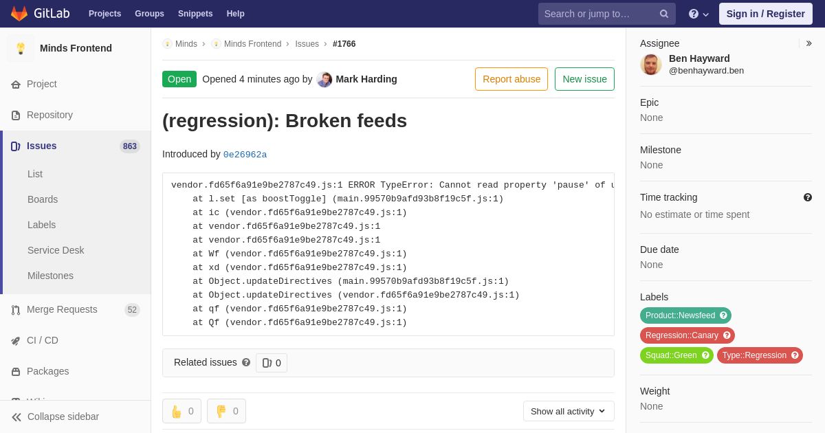
Task: Open commit link 0e26962a
Action: tap(245, 155)
